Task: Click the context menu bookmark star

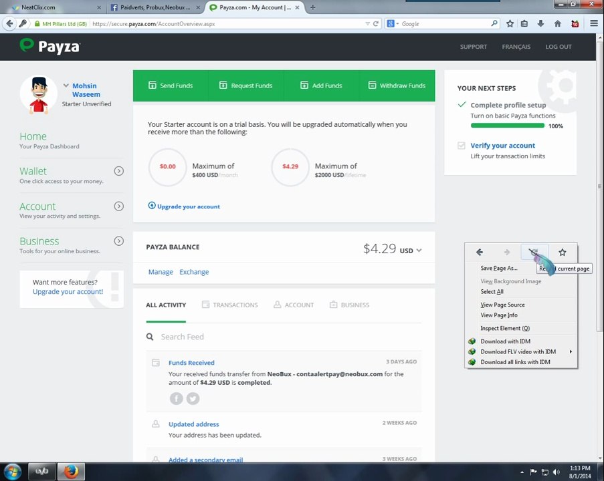Action: point(563,252)
